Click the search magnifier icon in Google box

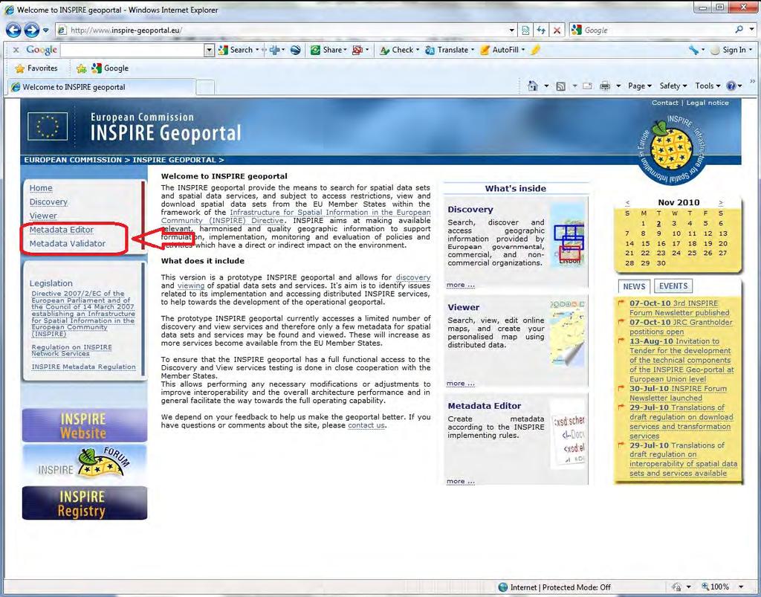pyautogui.click(x=739, y=30)
